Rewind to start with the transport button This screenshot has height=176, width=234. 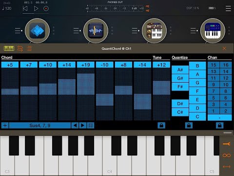click(x=25, y=8)
